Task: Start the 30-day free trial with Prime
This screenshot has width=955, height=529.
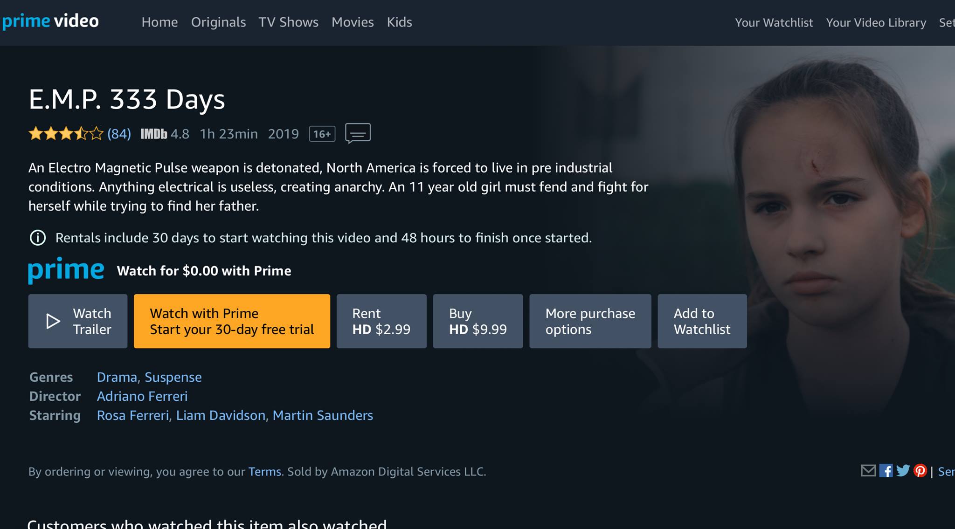Action: click(x=232, y=321)
